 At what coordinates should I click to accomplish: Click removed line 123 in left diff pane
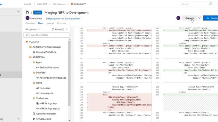pyautogui.click(x=120, y=30)
